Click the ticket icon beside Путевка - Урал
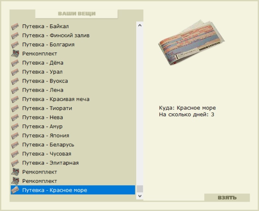This screenshot has height=211, width=259. (x=15, y=72)
